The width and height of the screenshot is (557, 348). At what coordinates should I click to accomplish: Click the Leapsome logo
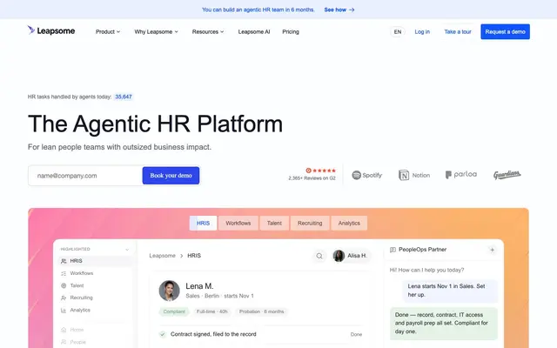point(51,31)
